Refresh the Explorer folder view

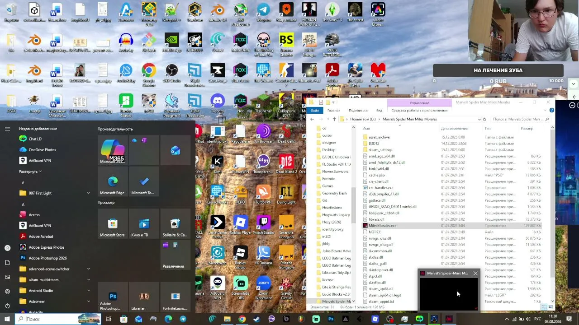(x=484, y=119)
